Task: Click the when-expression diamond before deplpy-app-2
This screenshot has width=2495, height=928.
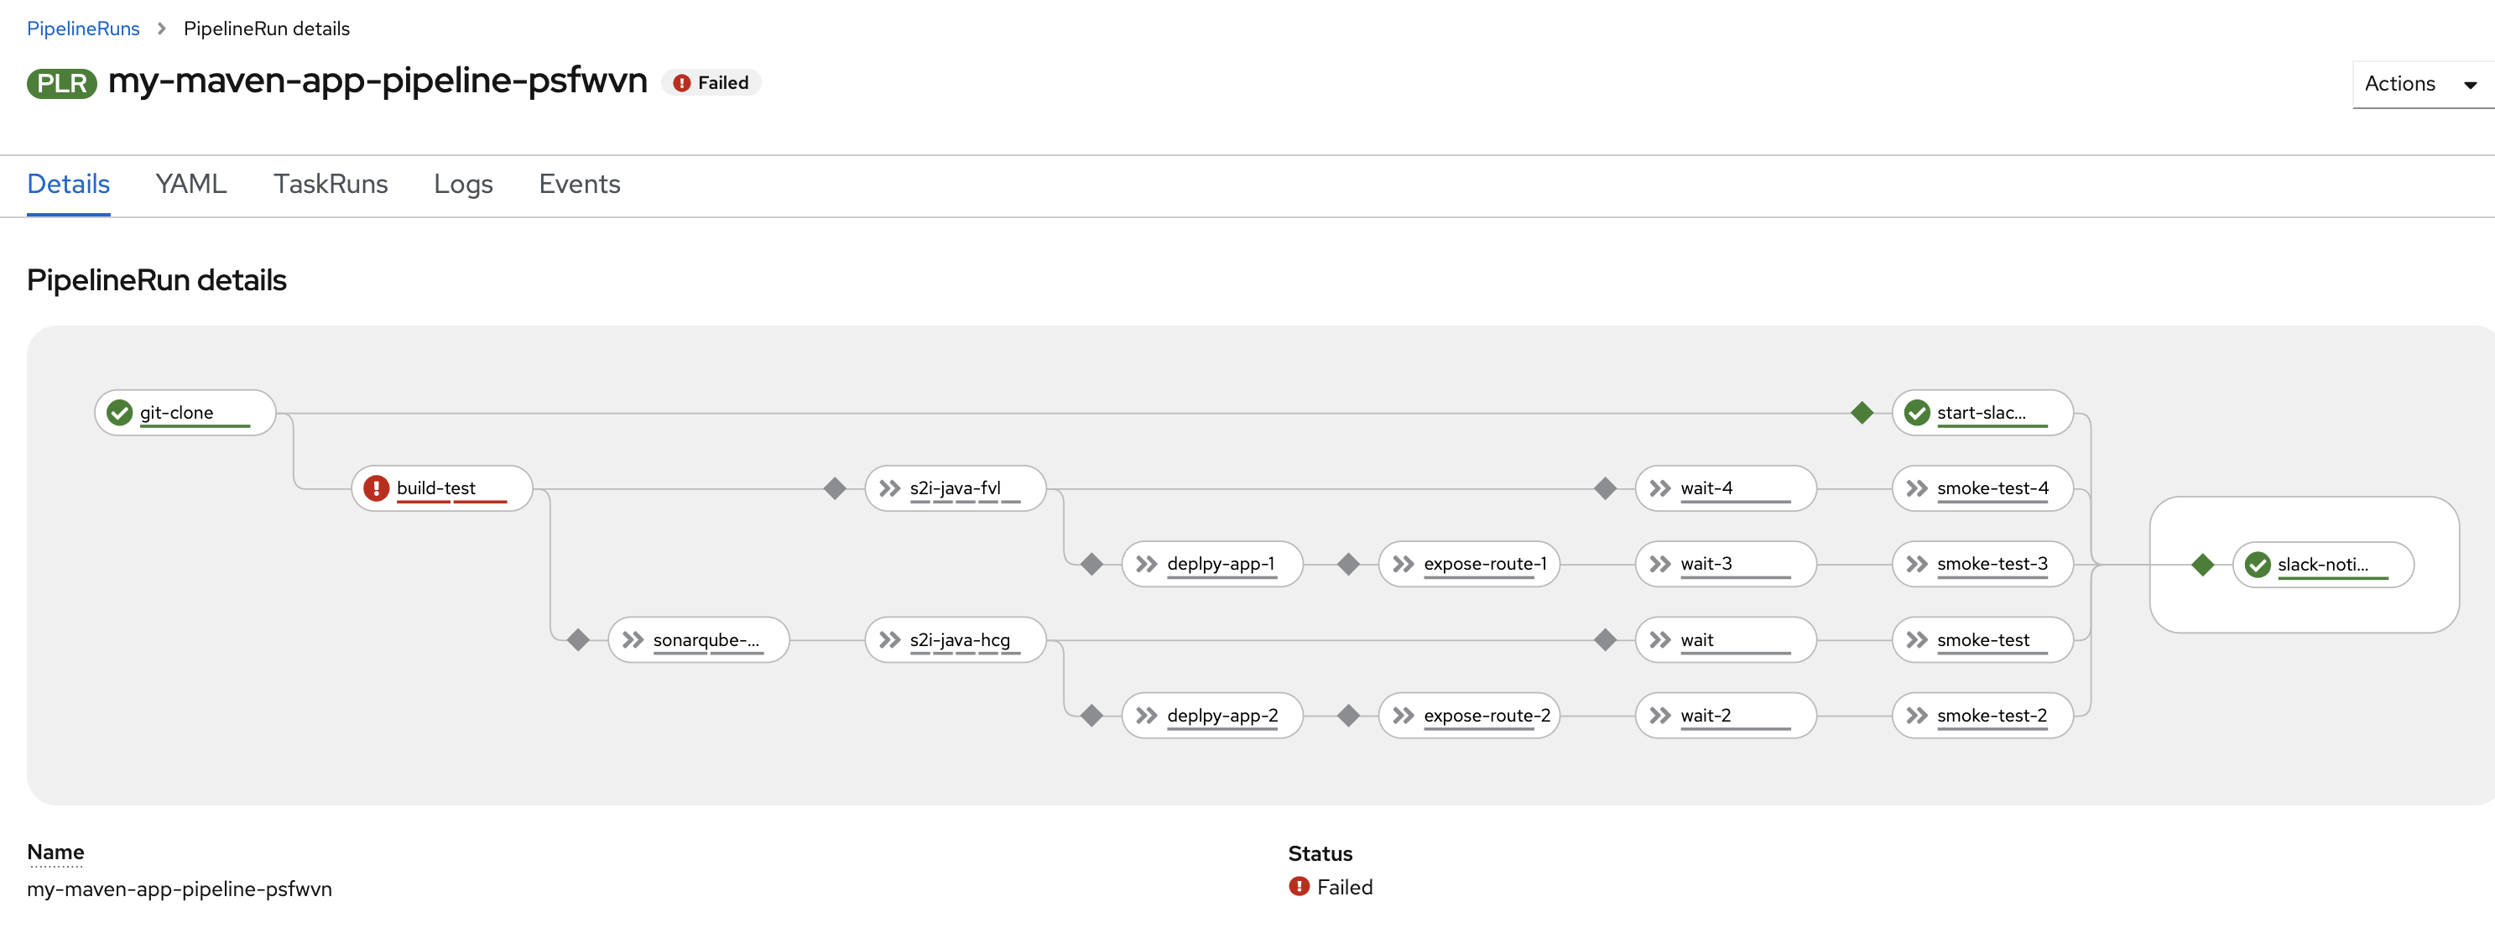Action: (1092, 715)
